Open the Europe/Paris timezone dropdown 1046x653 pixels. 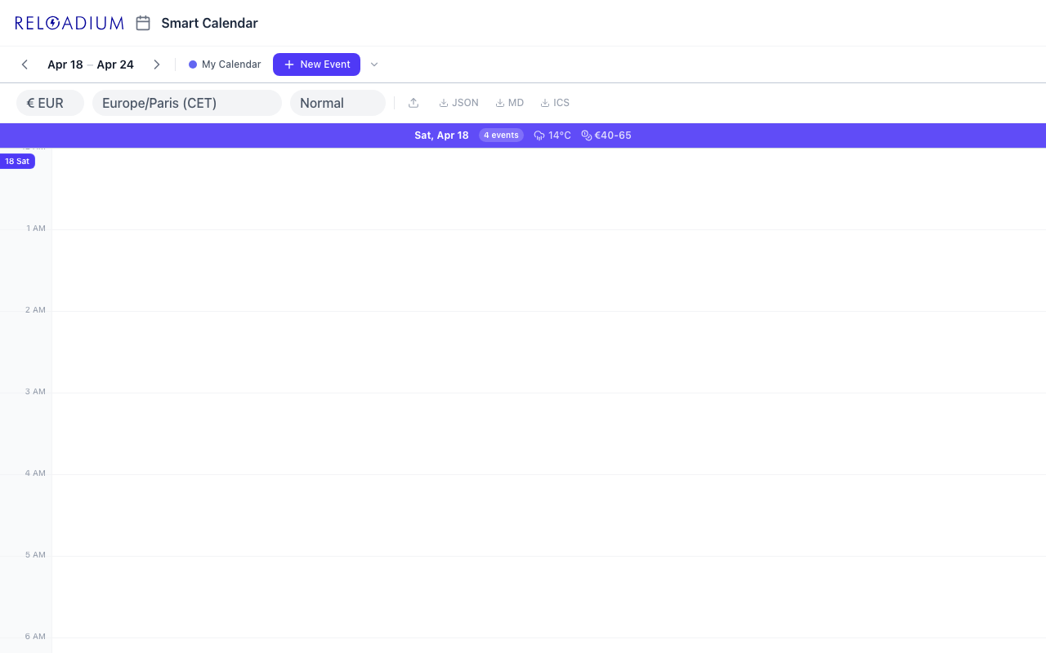(x=186, y=103)
